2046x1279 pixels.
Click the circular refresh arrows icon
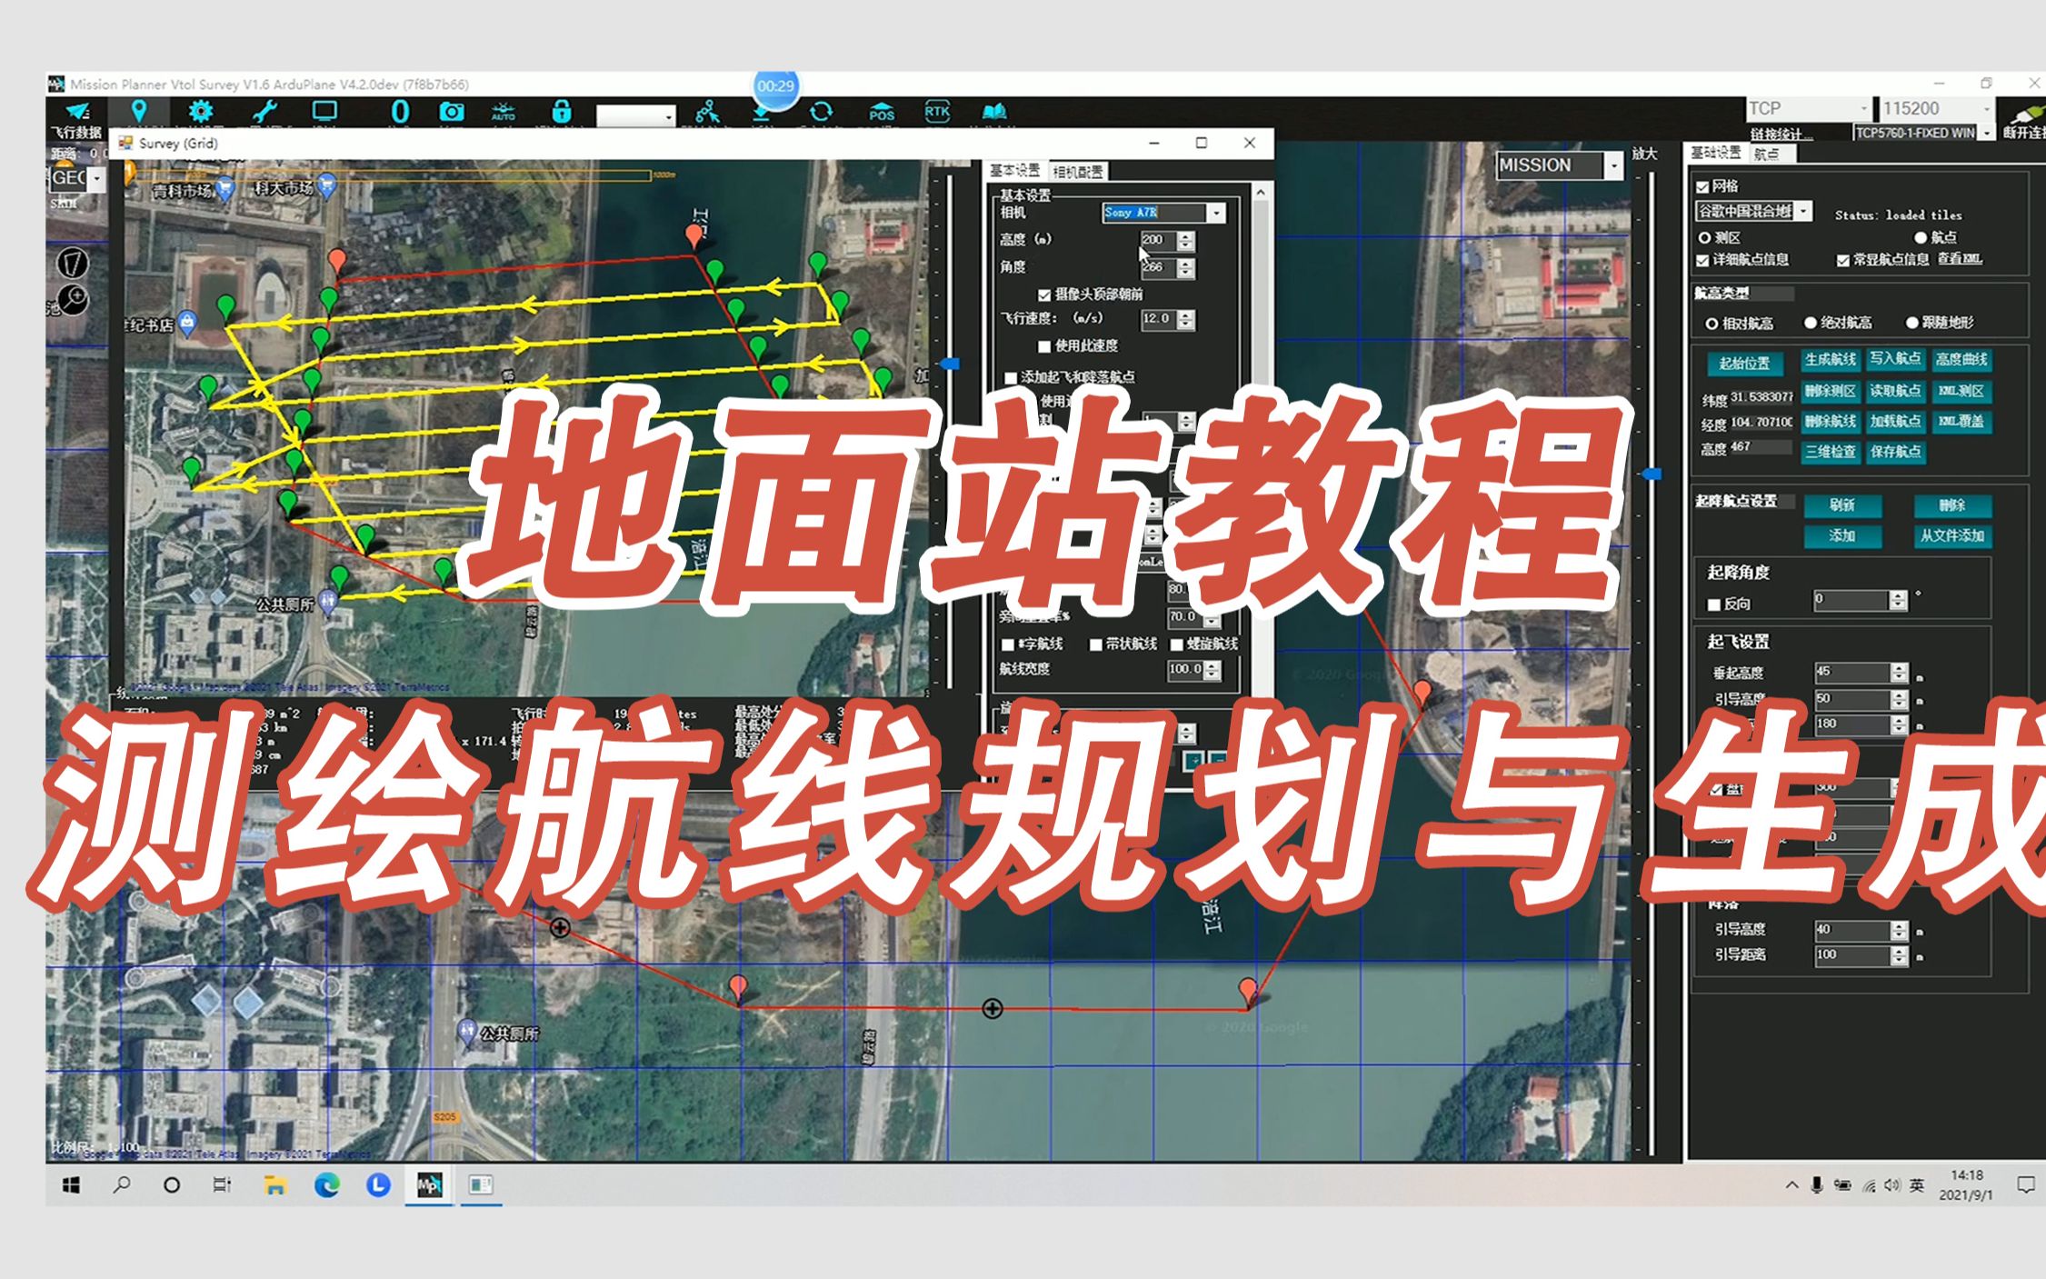point(821,112)
